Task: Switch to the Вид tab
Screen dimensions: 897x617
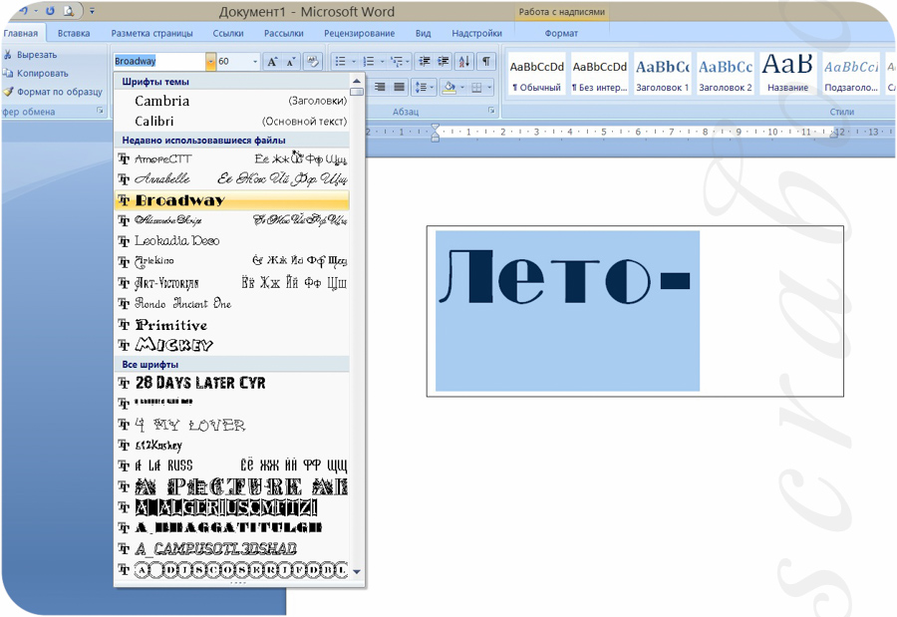Action: pos(424,33)
